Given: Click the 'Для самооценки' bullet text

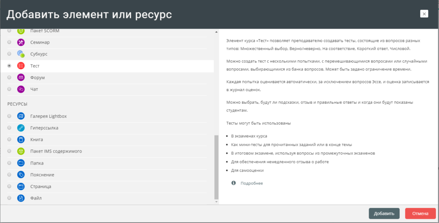Looking at the screenshot, I should [x=247, y=170].
